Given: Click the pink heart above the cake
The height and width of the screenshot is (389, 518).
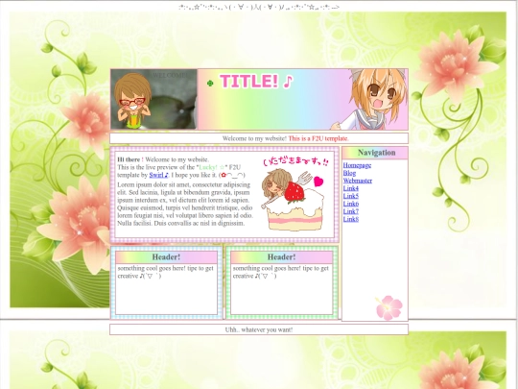Looking at the screenshot, I should 318,182.
